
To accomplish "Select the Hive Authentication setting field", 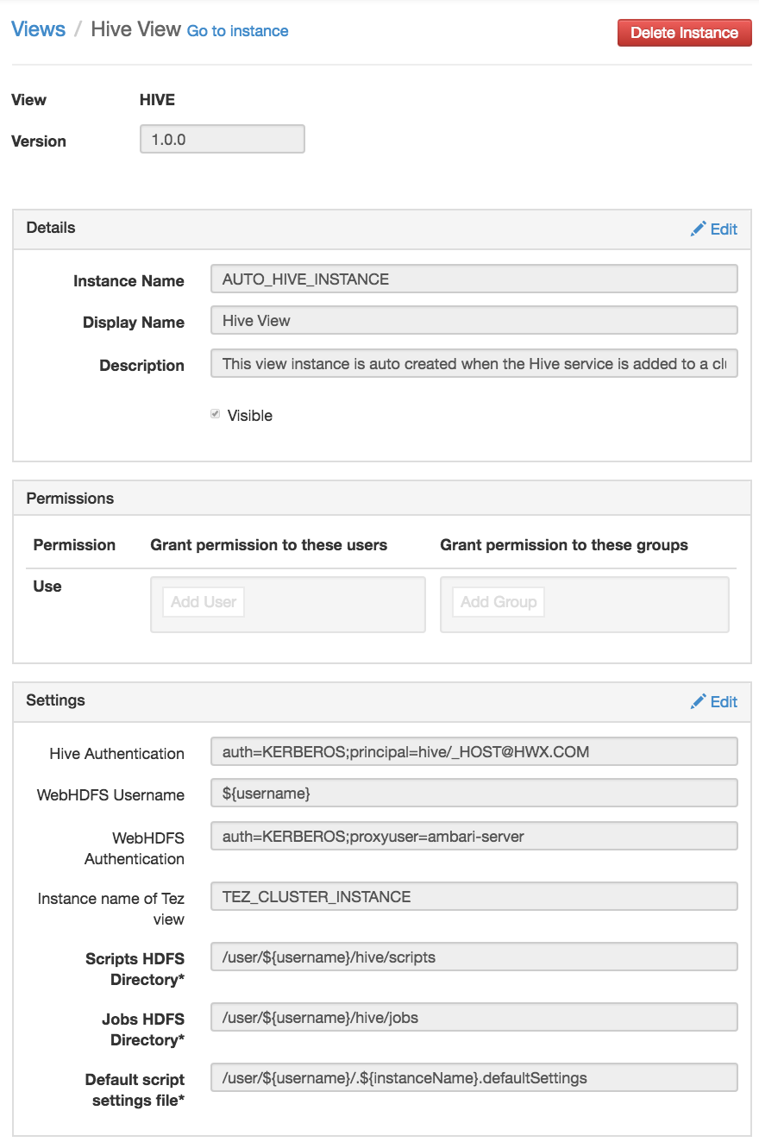I will pyautogui.click(x=474, y=750).
